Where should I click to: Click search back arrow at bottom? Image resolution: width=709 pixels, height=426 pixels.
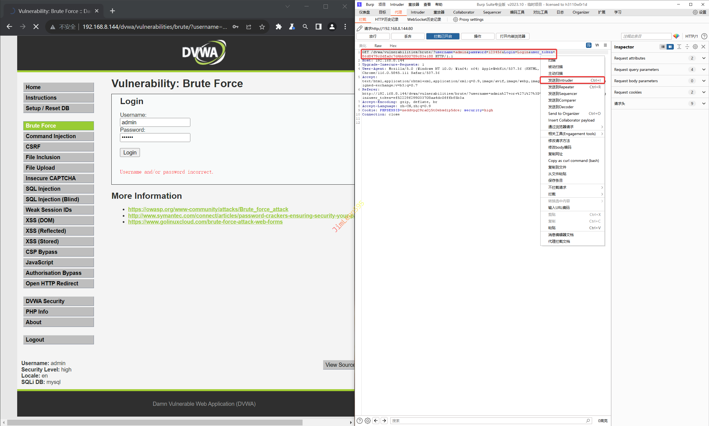(x=376, y=420)
